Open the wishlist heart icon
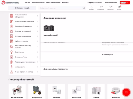133x99 pixels. (x=111, y=7)
